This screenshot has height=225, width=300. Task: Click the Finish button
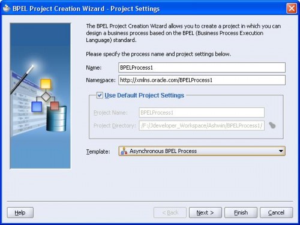[241, 212]
